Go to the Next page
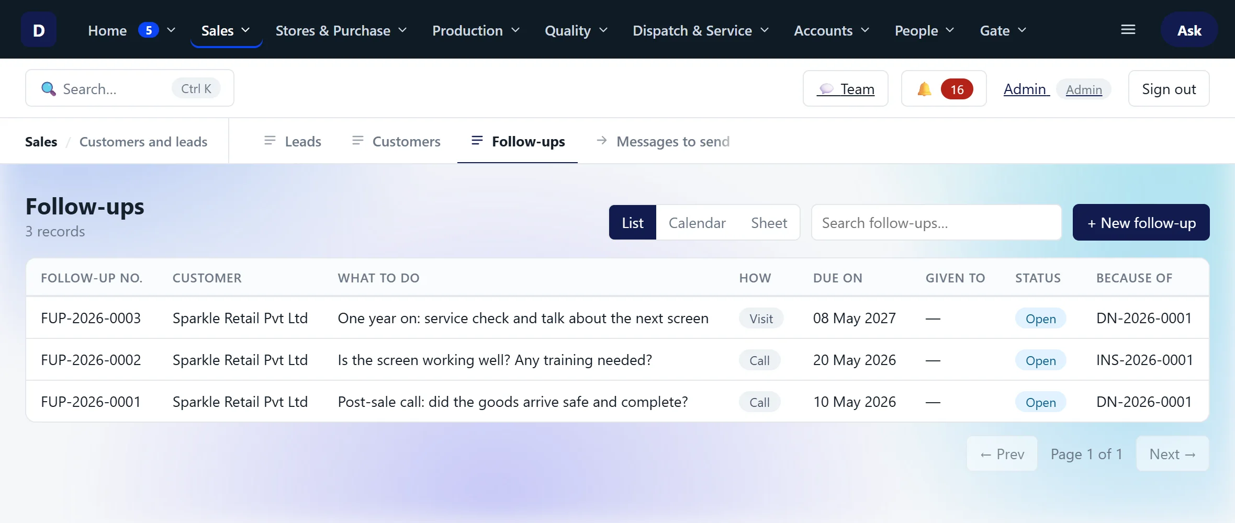This screenshot has height=523, width=1235. [1172, 454]
